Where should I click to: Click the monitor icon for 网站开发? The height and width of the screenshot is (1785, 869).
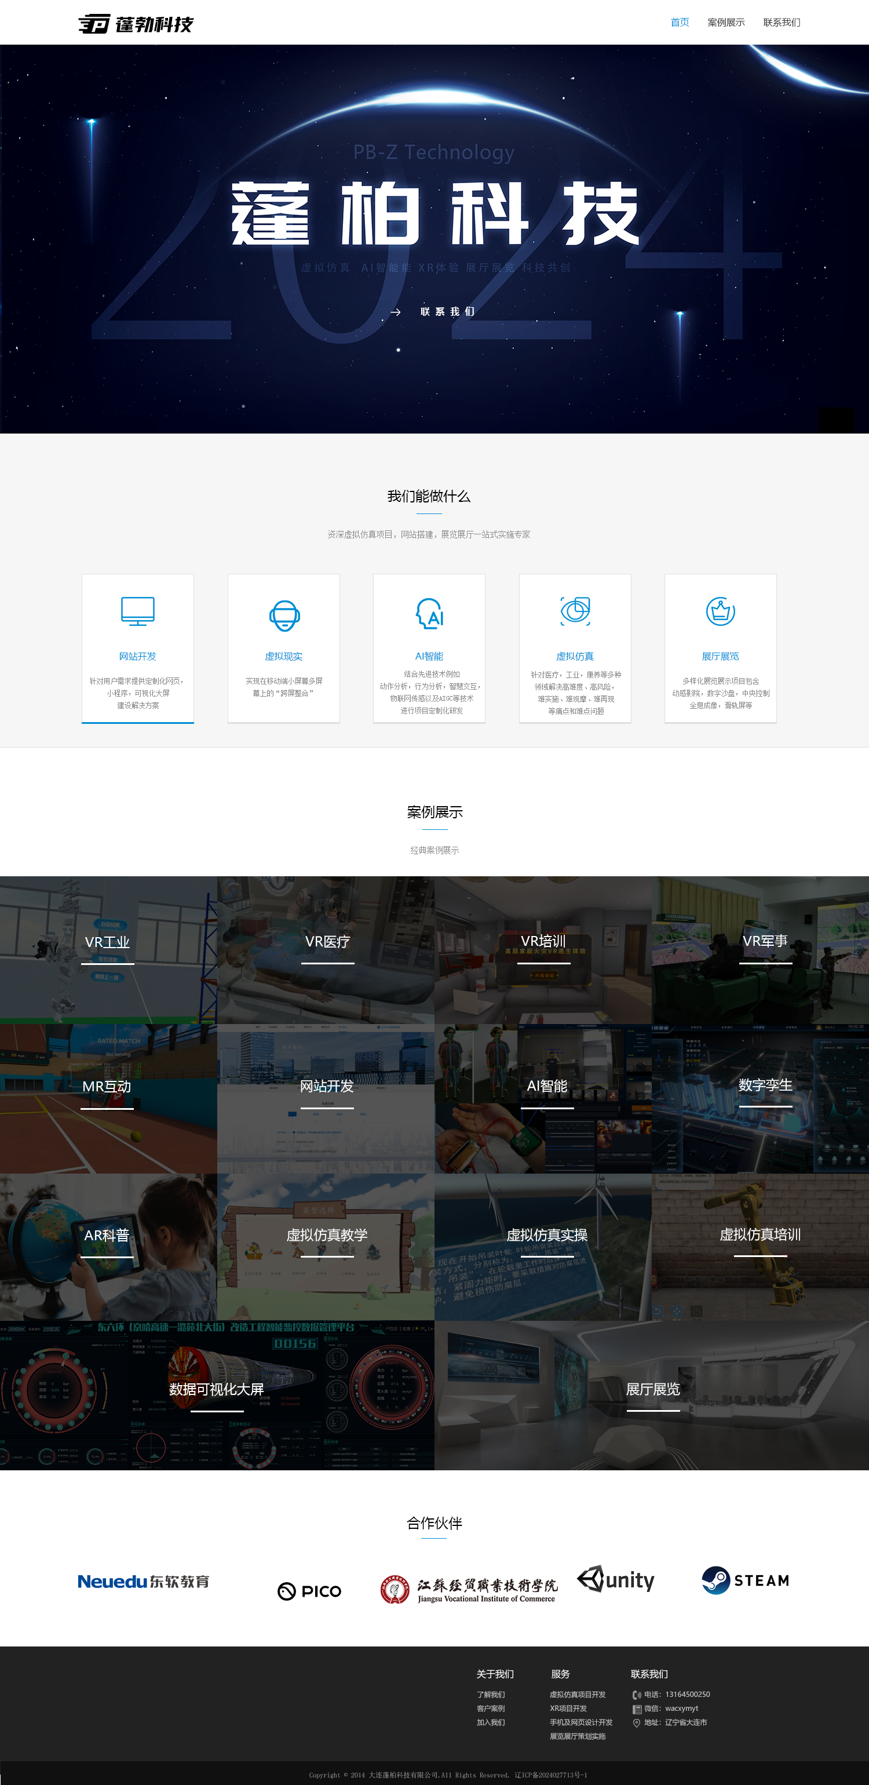(138, 611)
